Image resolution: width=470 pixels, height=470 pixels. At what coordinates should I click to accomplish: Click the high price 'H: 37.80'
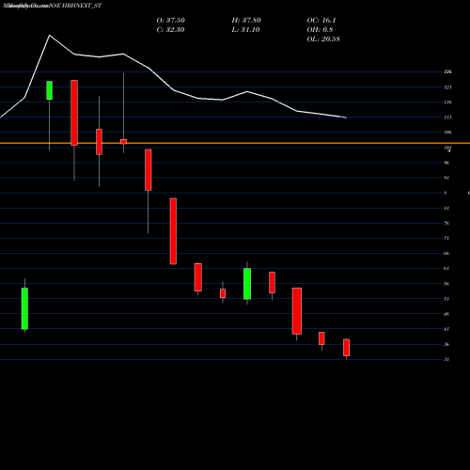(x=246, y=21)
